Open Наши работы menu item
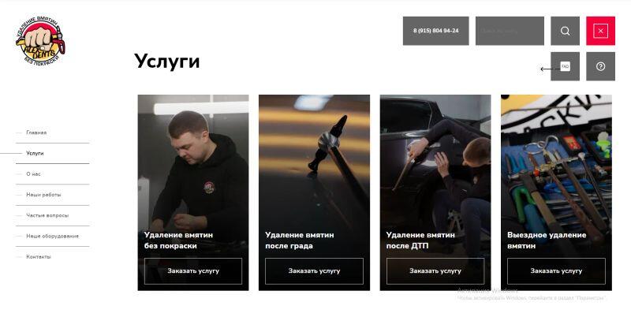This screenshot has width=631, height=317. (x=43, y=195)
